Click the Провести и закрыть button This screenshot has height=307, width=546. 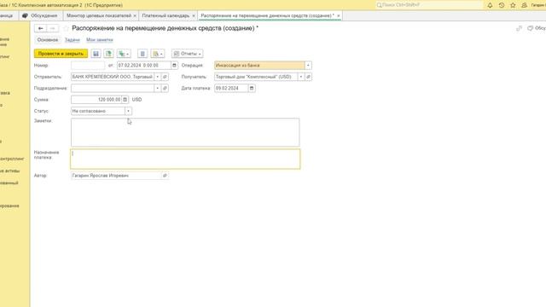pos(61,54)
